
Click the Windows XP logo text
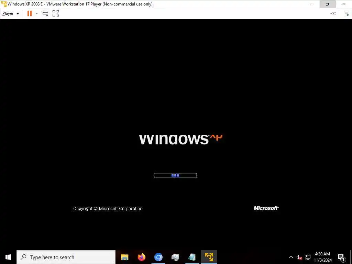[x=181, y=139]
